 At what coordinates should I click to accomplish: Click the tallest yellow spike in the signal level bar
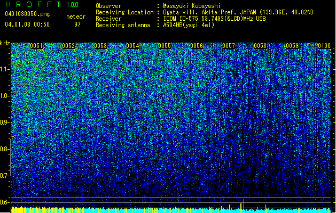pos(244,206)
